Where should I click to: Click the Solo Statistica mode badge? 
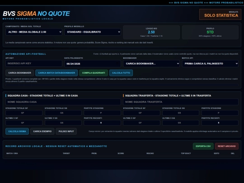221,14
